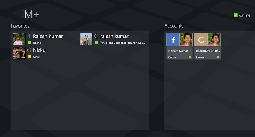
Task: Click the 'Twice i did Good that i heard never' status
Action: click(x=122, y=43)
